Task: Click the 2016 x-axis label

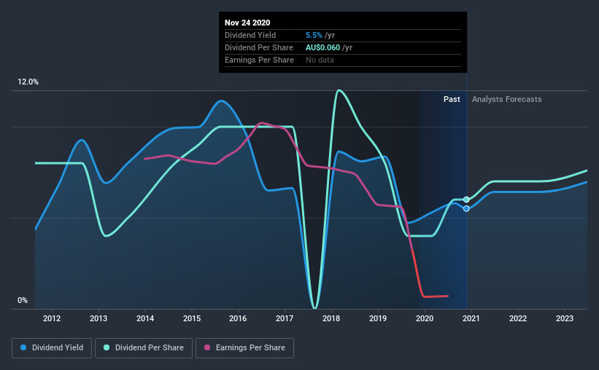Action: click(238, 318)
